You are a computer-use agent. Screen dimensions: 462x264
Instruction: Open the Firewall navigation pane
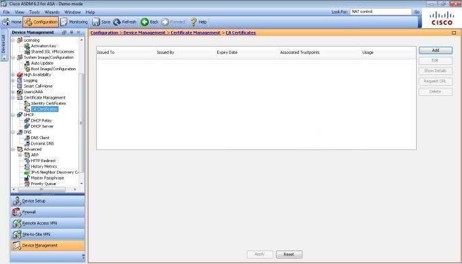(48, 212)
